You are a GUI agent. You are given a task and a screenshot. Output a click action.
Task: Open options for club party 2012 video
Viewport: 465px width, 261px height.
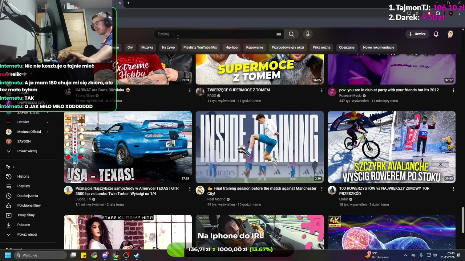(453, 90)
